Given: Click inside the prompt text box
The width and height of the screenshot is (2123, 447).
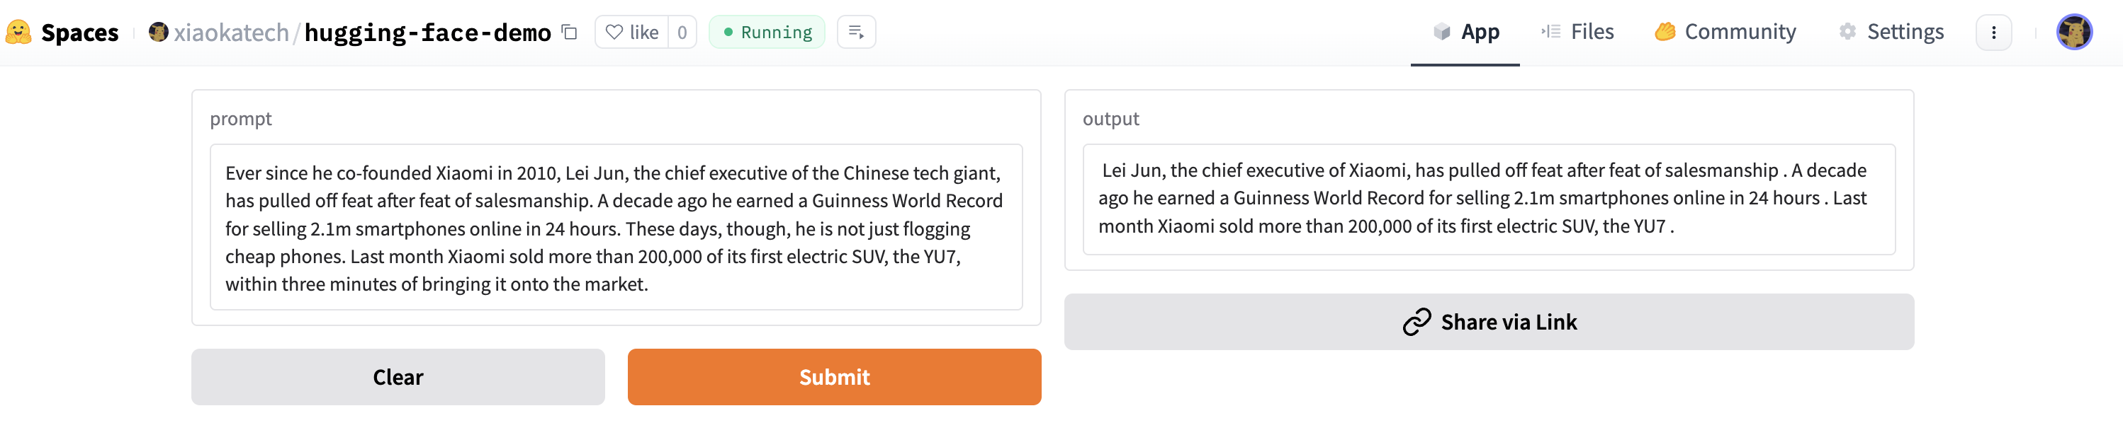Looking at the screenshot, I should coord(616,227).
